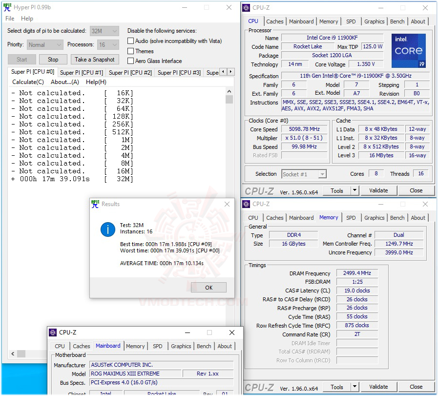Switch to Memory tab in top CPU-Z window
The height and width of the screenshot is (396, 438).
329,21
